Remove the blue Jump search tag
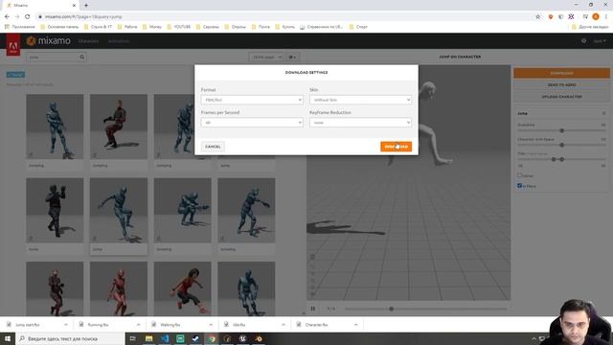613x345 pixels. (15, 75)
